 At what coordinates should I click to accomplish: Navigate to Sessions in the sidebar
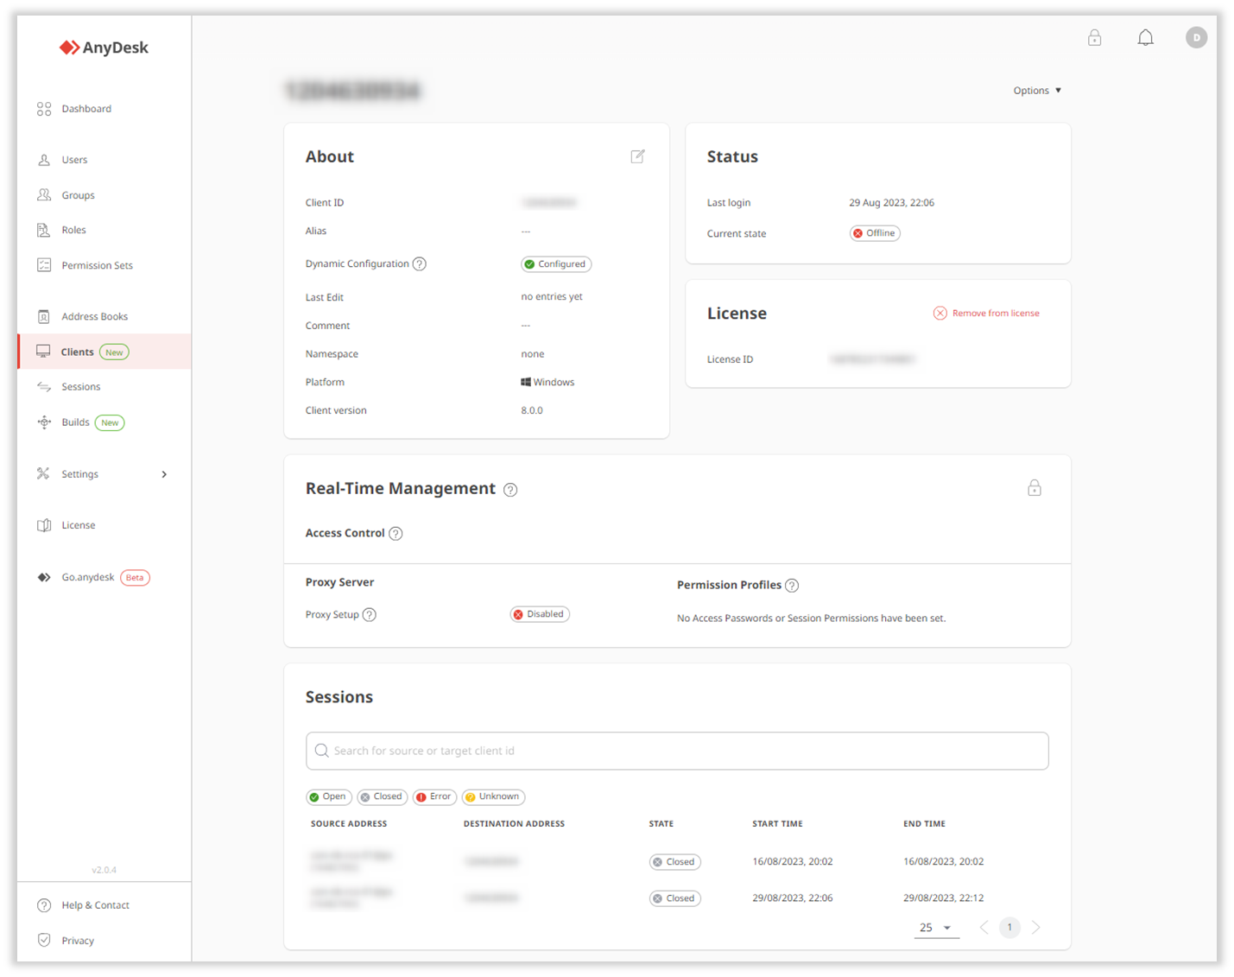click(80, 386)
